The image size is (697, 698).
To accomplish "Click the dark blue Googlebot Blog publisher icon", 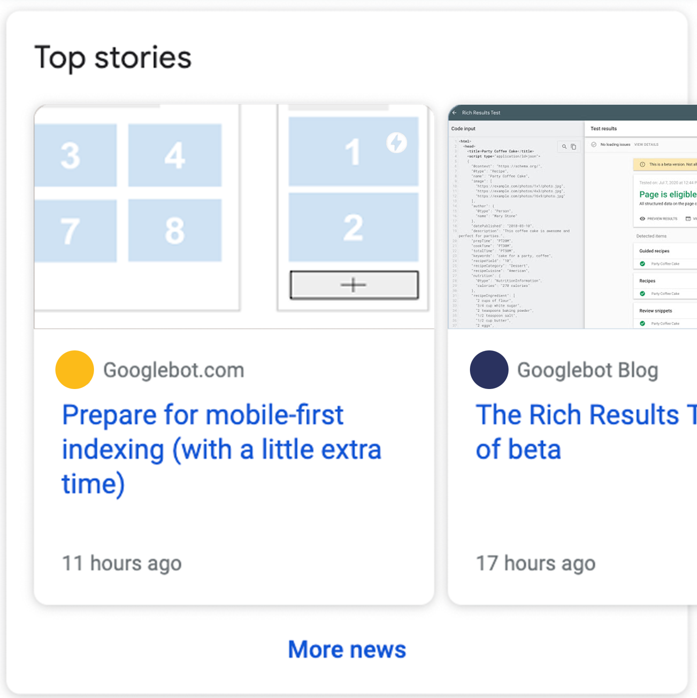I will pyautogui.click(x=489, y=370).
